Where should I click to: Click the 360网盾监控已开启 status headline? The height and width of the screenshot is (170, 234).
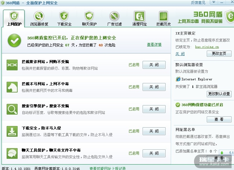pos(72,38)
